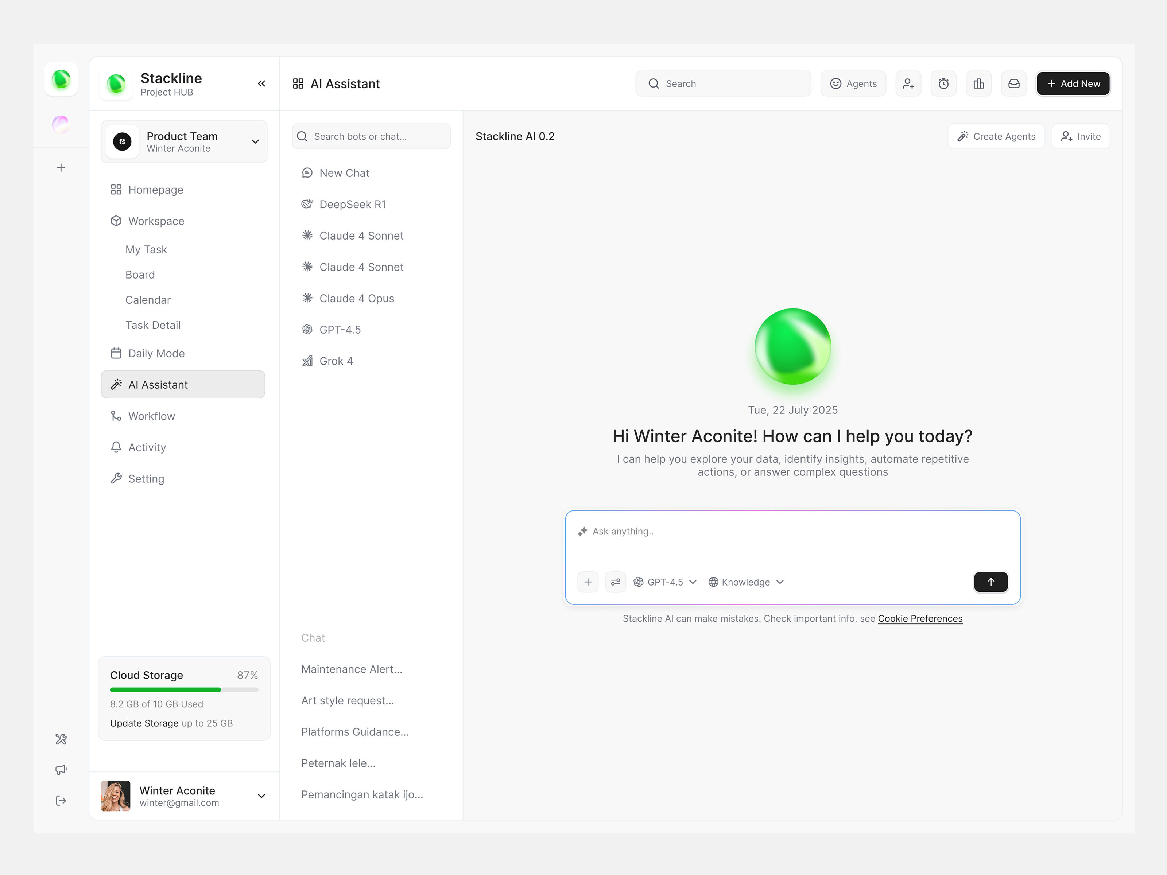This screenshot has width=1167, height=875.
Task: Open the Pemancingan katak ijo... chat
Action: 362,795
